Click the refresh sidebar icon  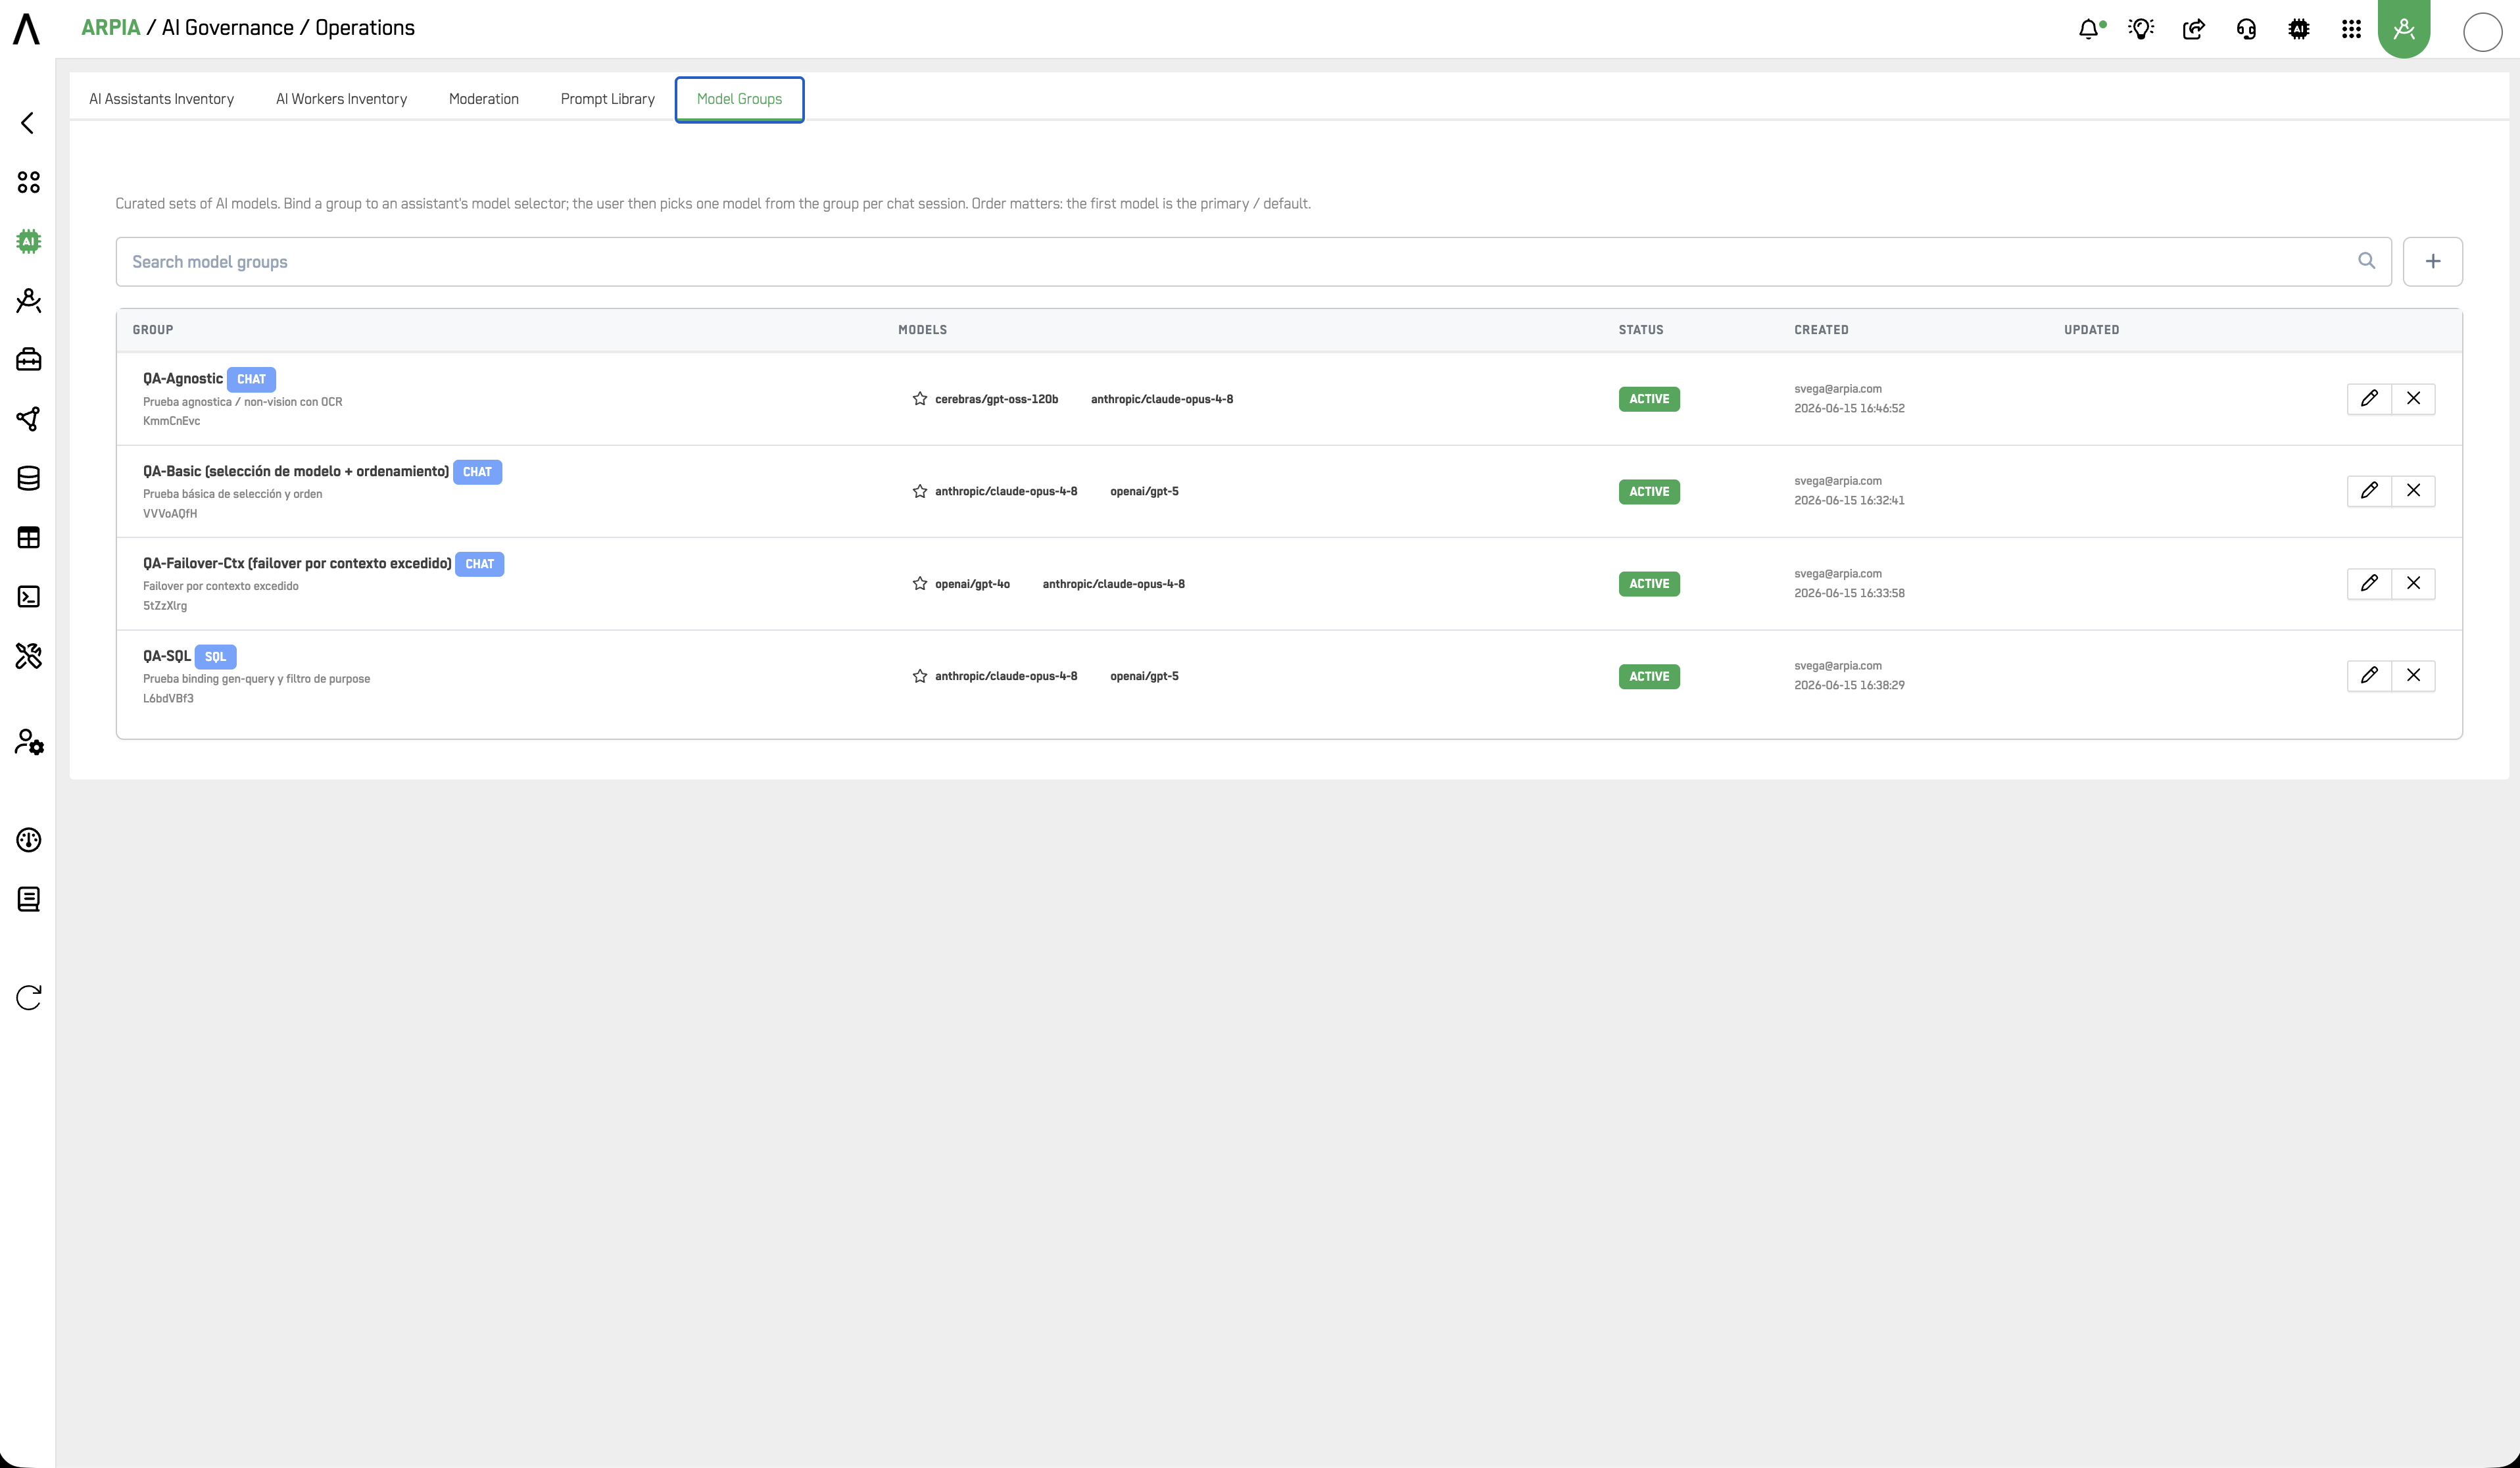(29, 997)
